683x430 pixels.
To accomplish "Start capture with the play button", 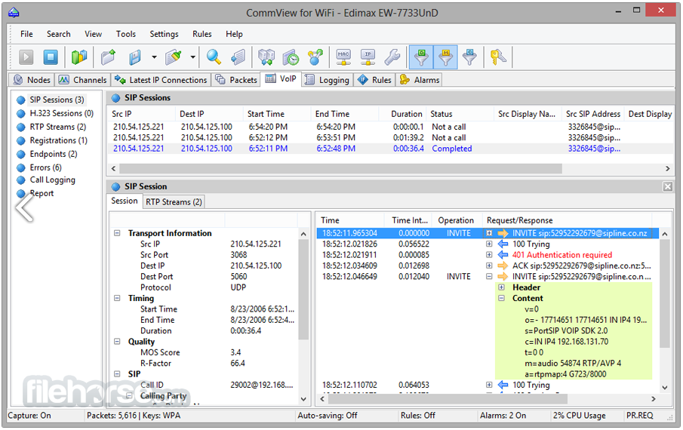I will point(26,57).
